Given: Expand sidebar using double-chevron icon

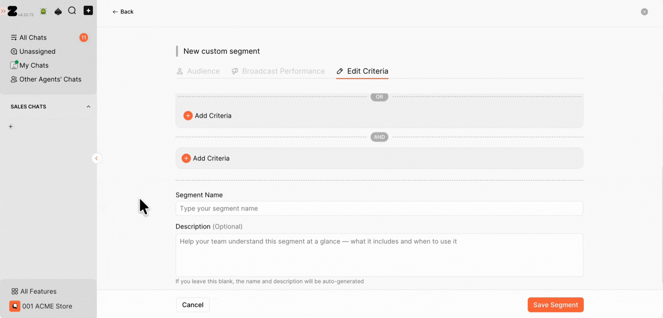Looking at the screenshot, I should click(3, 11).
